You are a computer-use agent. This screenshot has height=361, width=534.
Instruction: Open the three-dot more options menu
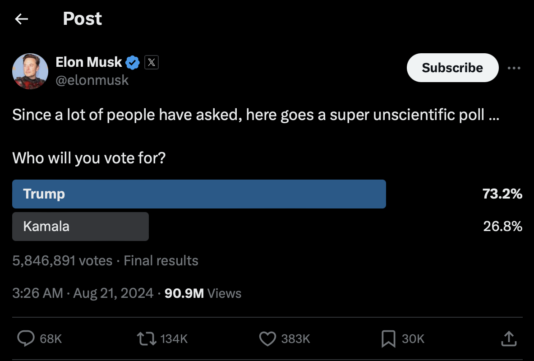514,68
